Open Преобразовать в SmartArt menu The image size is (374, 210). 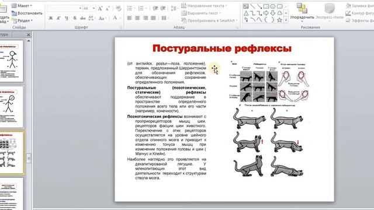click(209, 21)
